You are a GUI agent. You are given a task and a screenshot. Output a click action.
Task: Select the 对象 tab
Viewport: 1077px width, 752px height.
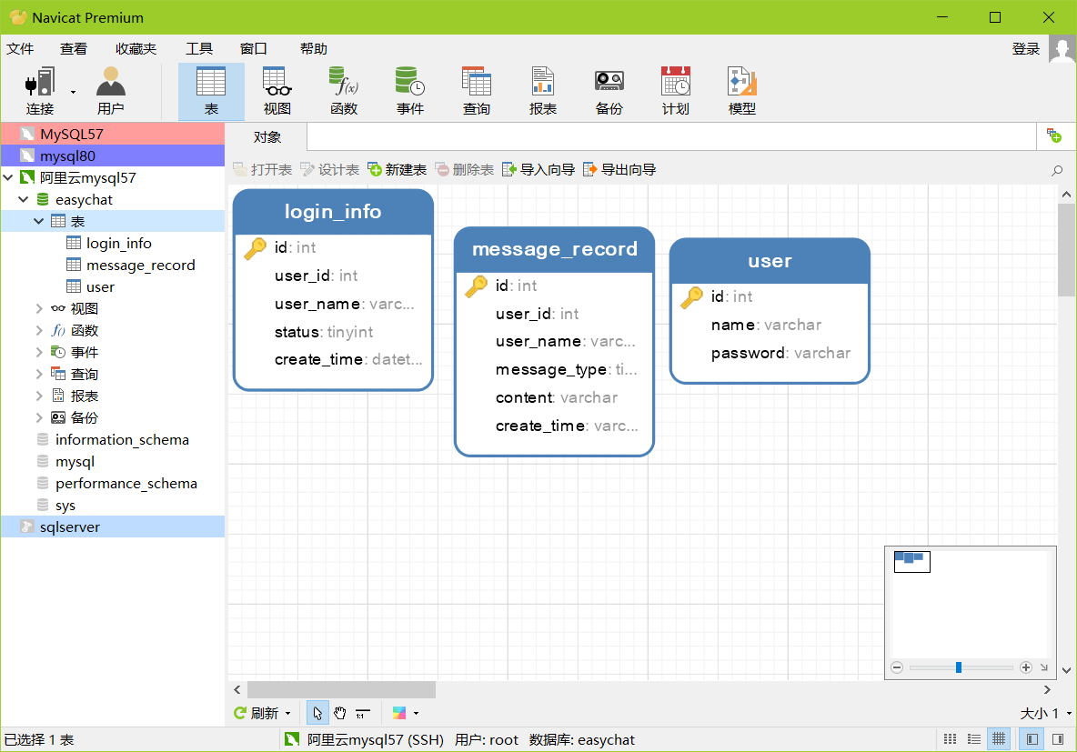[267, 136]
